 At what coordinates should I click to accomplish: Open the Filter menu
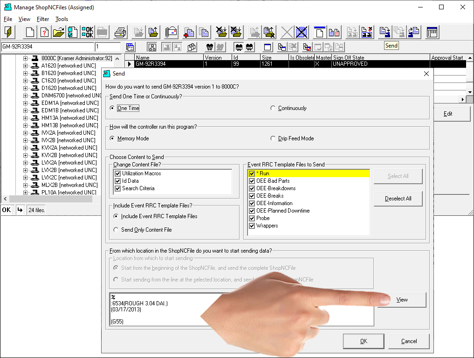coord(42,19)
